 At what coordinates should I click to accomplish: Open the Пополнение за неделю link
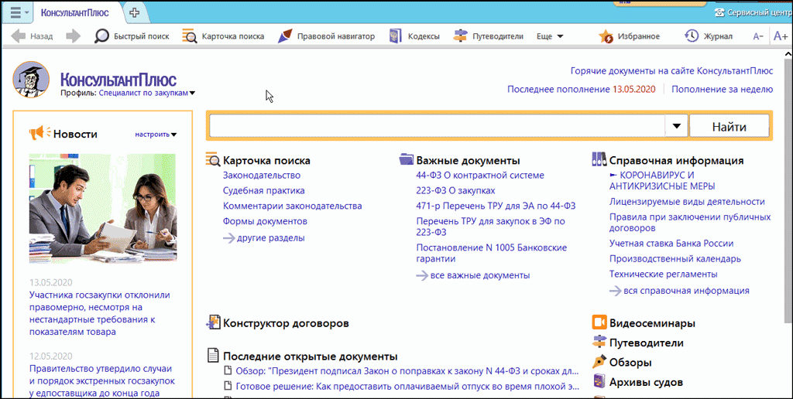tap(723, 90)
